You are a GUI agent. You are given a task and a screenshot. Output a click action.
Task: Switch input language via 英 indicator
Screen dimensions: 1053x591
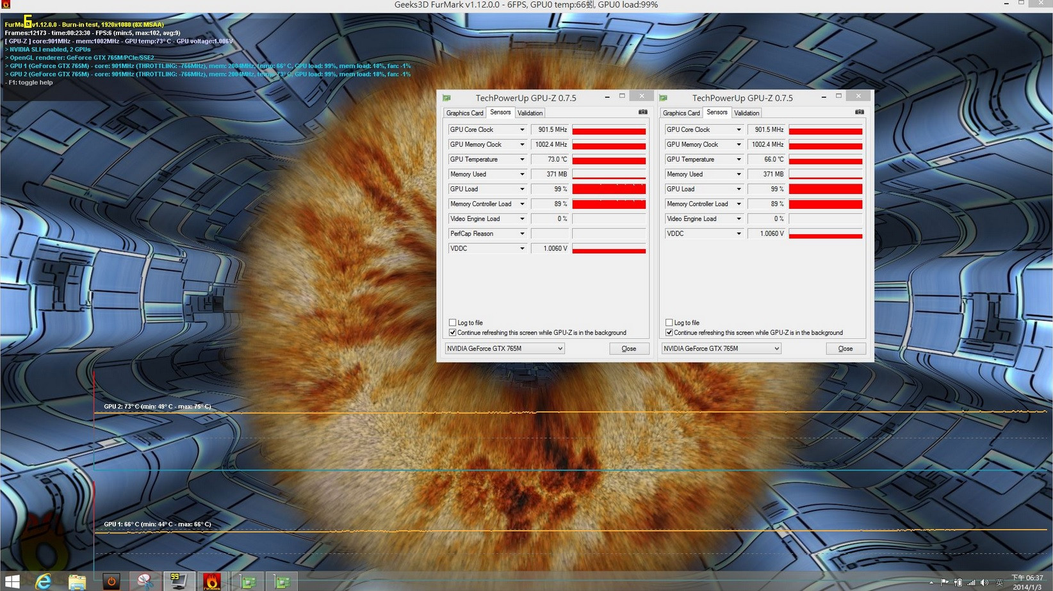click(999, 583)
